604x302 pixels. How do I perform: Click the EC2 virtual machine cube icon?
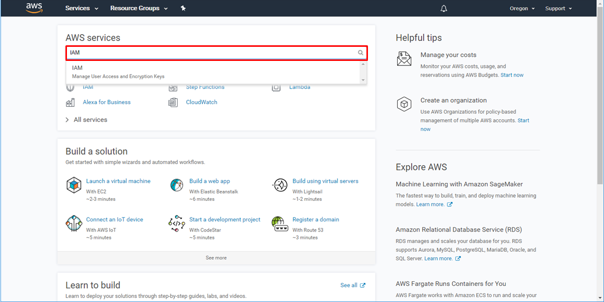74,185
